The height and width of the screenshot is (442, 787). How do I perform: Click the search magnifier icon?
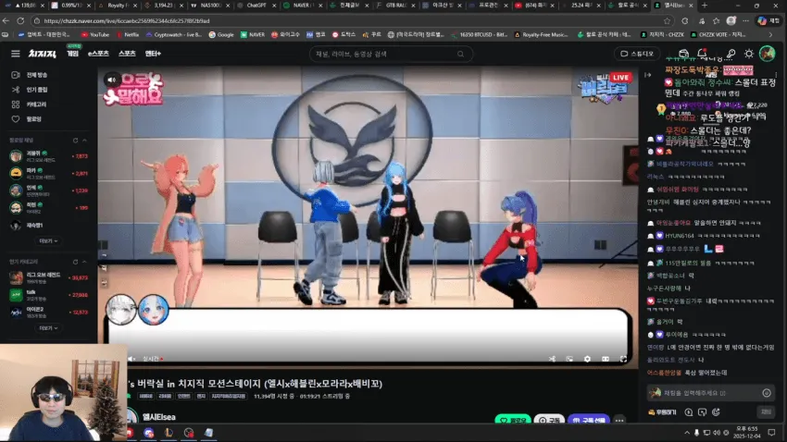click(461, 55)
